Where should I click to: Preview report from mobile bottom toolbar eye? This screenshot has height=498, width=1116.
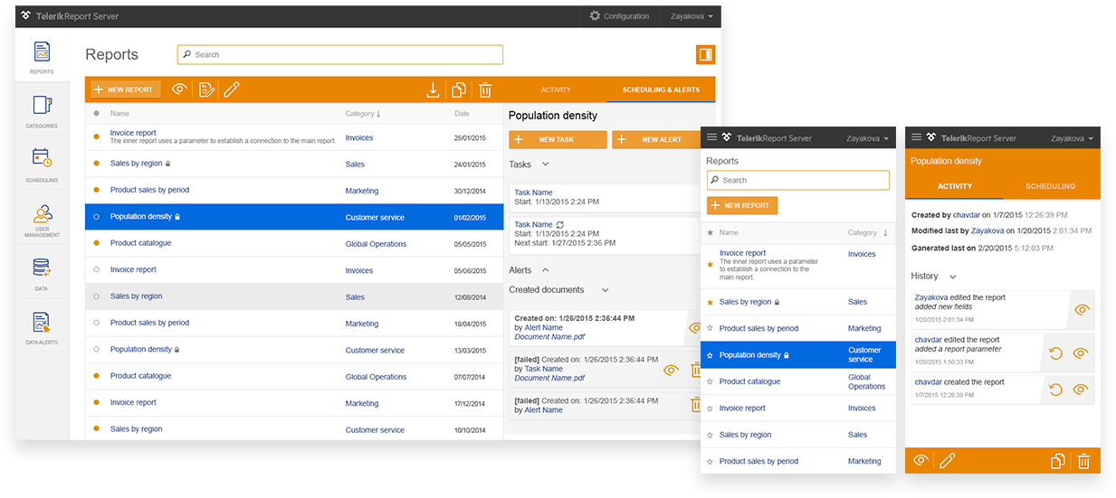921,460
